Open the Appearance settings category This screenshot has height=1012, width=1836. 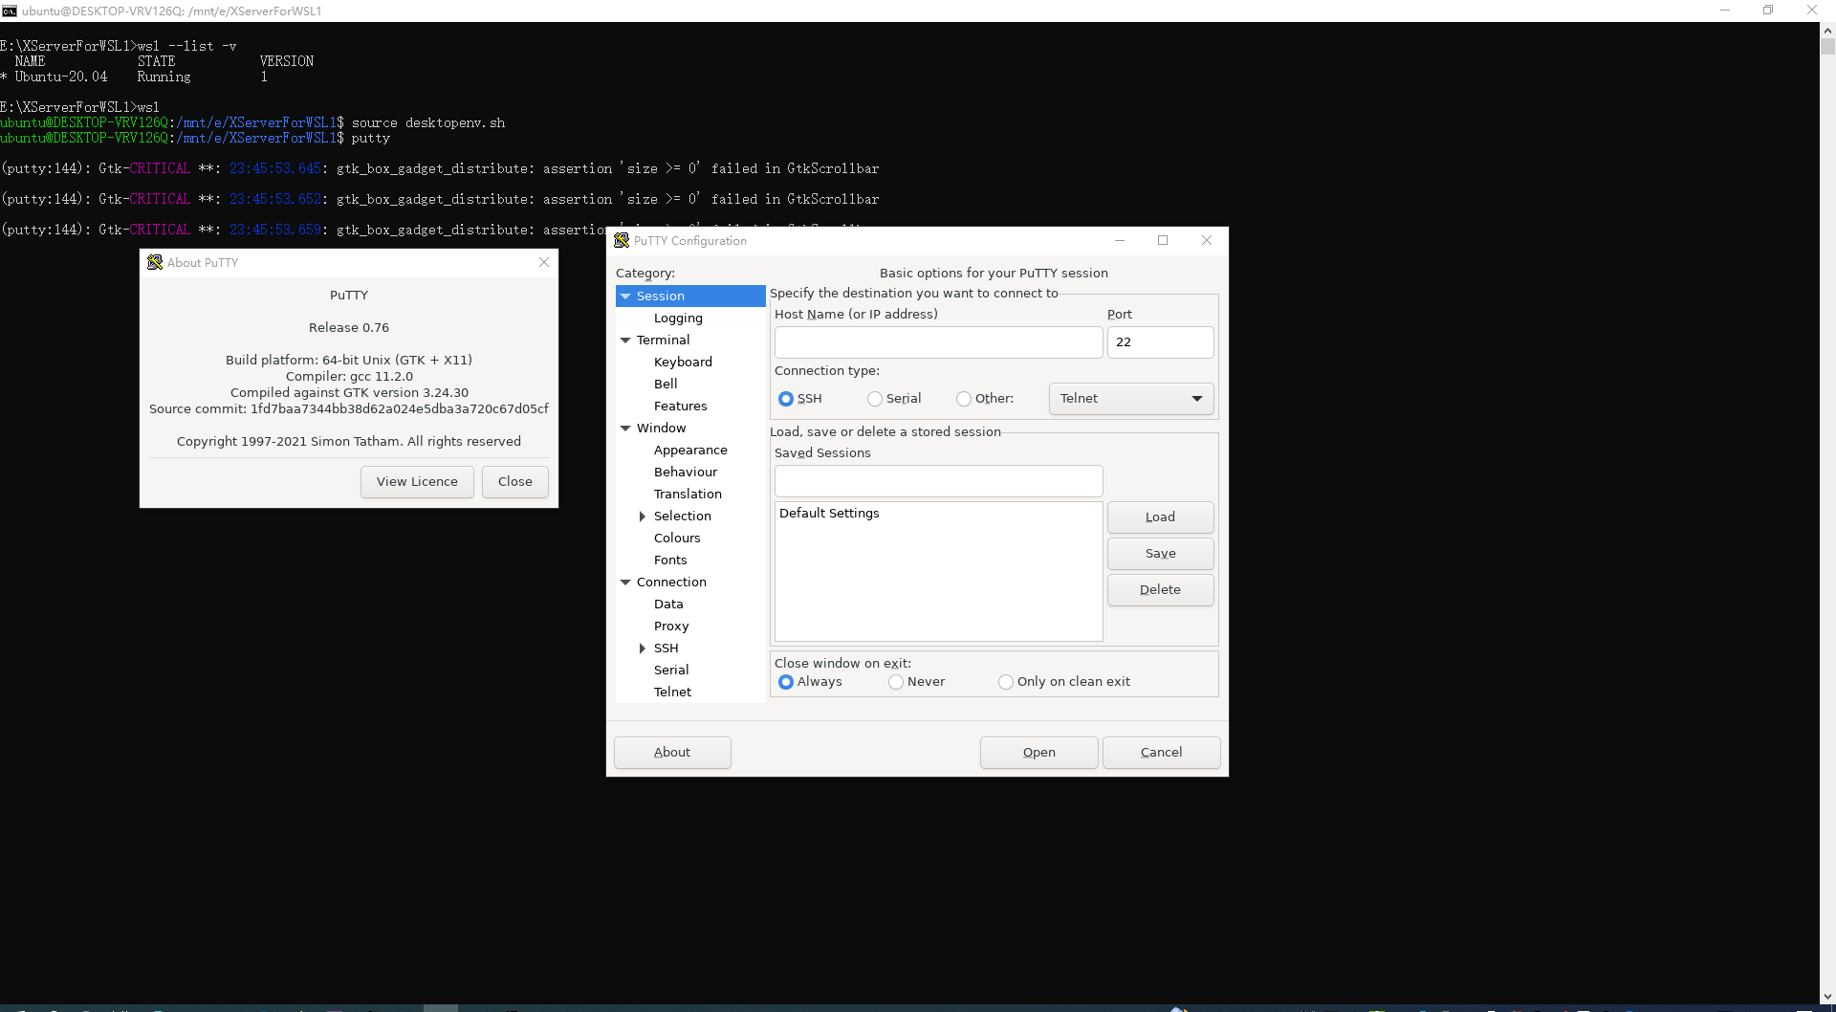(690, 451)
